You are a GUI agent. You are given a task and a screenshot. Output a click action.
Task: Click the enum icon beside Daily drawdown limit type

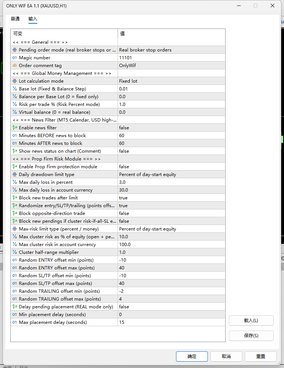point(14,175)
